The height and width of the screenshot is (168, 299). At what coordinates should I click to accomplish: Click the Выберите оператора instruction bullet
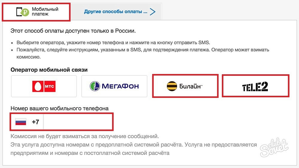pyautogui.click(x=113, y=42)
